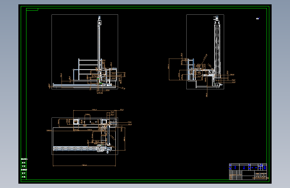Select the overall width dimension above the plan view

pyautogui.click(x=95, y=110)
